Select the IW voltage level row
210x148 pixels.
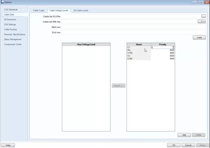(139, 56)
